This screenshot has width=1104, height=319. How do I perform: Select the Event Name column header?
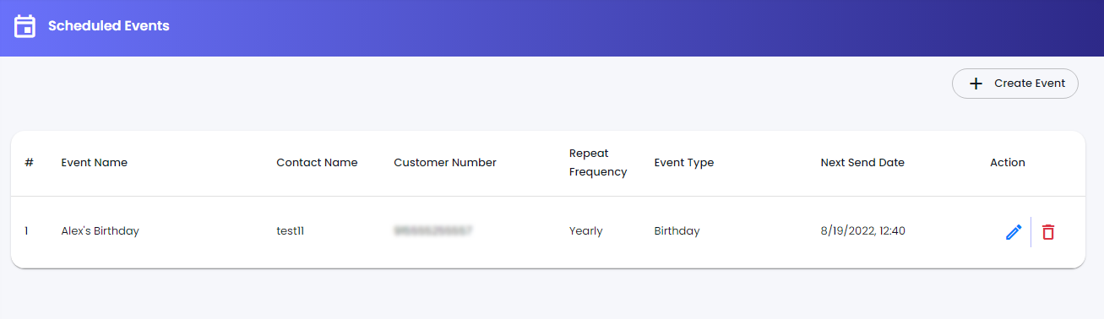point(95,163)
